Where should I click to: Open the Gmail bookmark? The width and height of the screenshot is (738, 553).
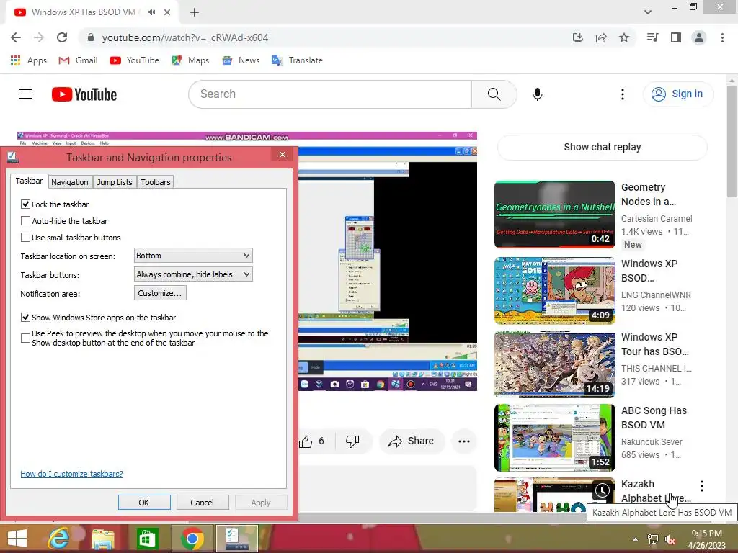tap(78, 60)
